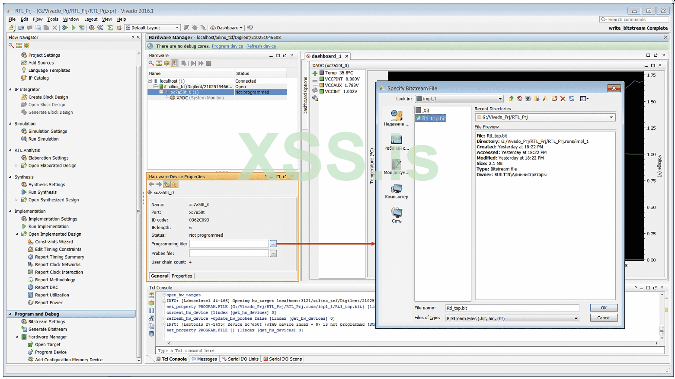675x379 pixels.
Task: Click Collapse All icon in Flow Navigator
Action: [x=19, y=45]
